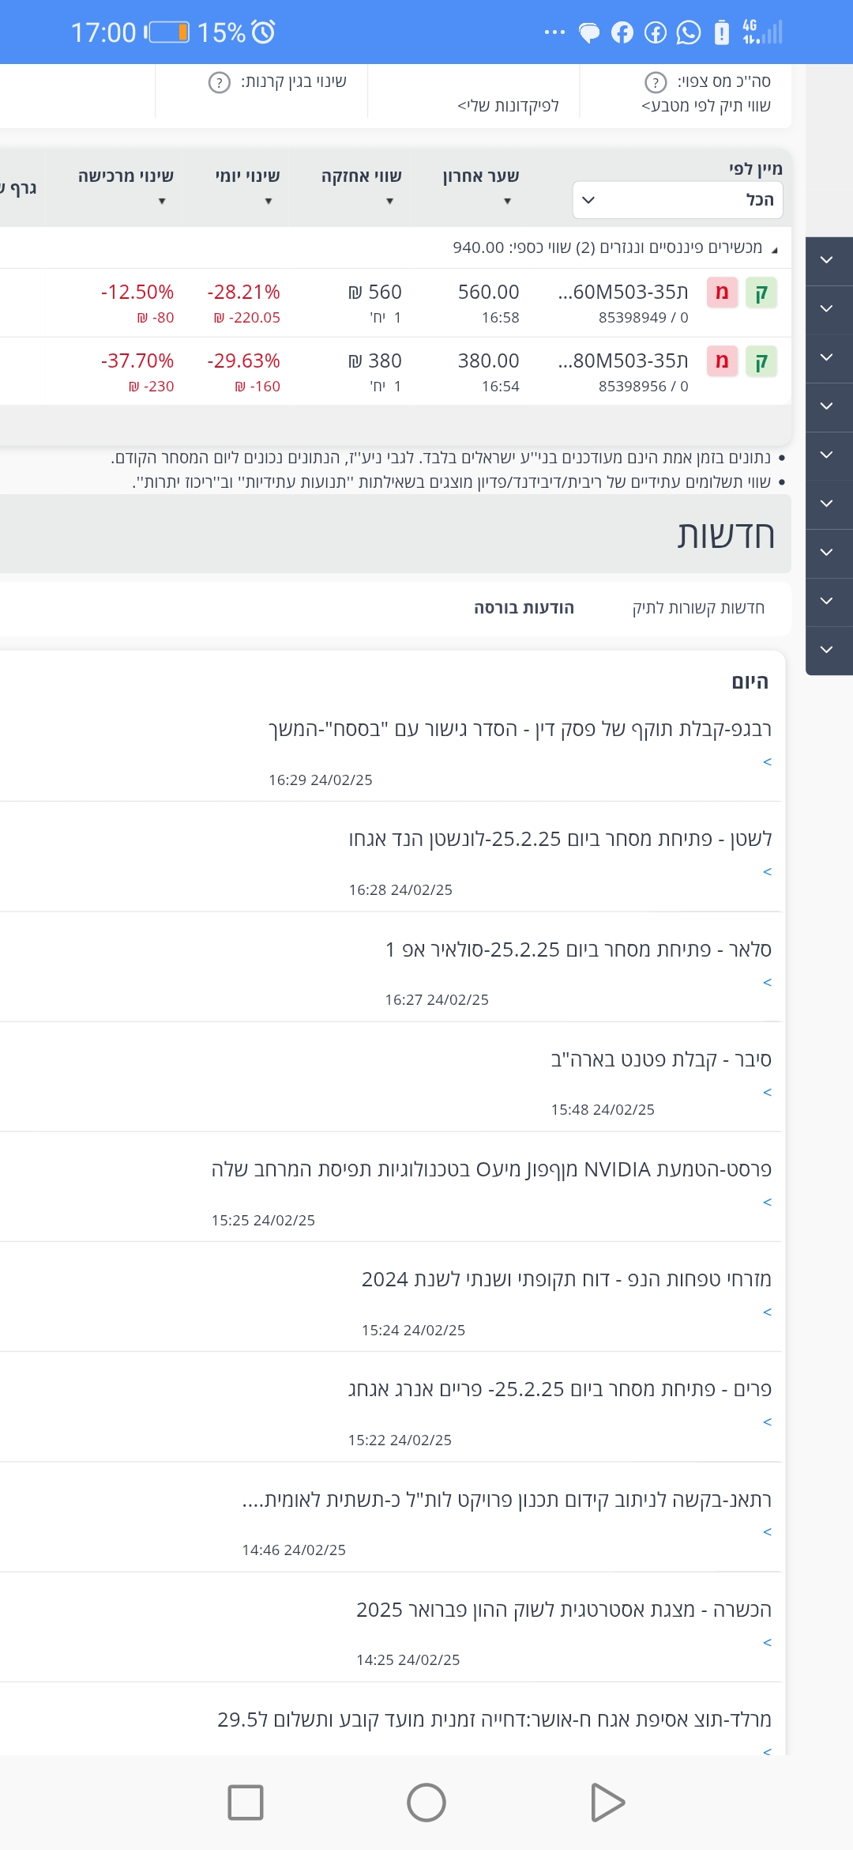Open news item רבגפ-קבלת תוקף של פסק דין

(x=520, y=729)
